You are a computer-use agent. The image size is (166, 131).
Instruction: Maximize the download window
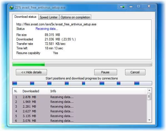(138, 7)
